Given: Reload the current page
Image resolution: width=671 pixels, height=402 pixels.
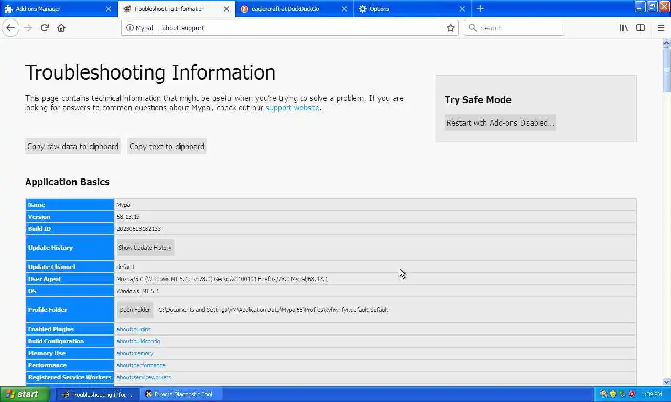Looking at the screenshot, I should pyautogui.click(x=45, y=28).
